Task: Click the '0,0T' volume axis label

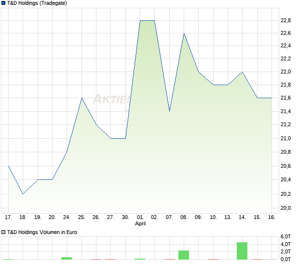Action: (285, 260)
